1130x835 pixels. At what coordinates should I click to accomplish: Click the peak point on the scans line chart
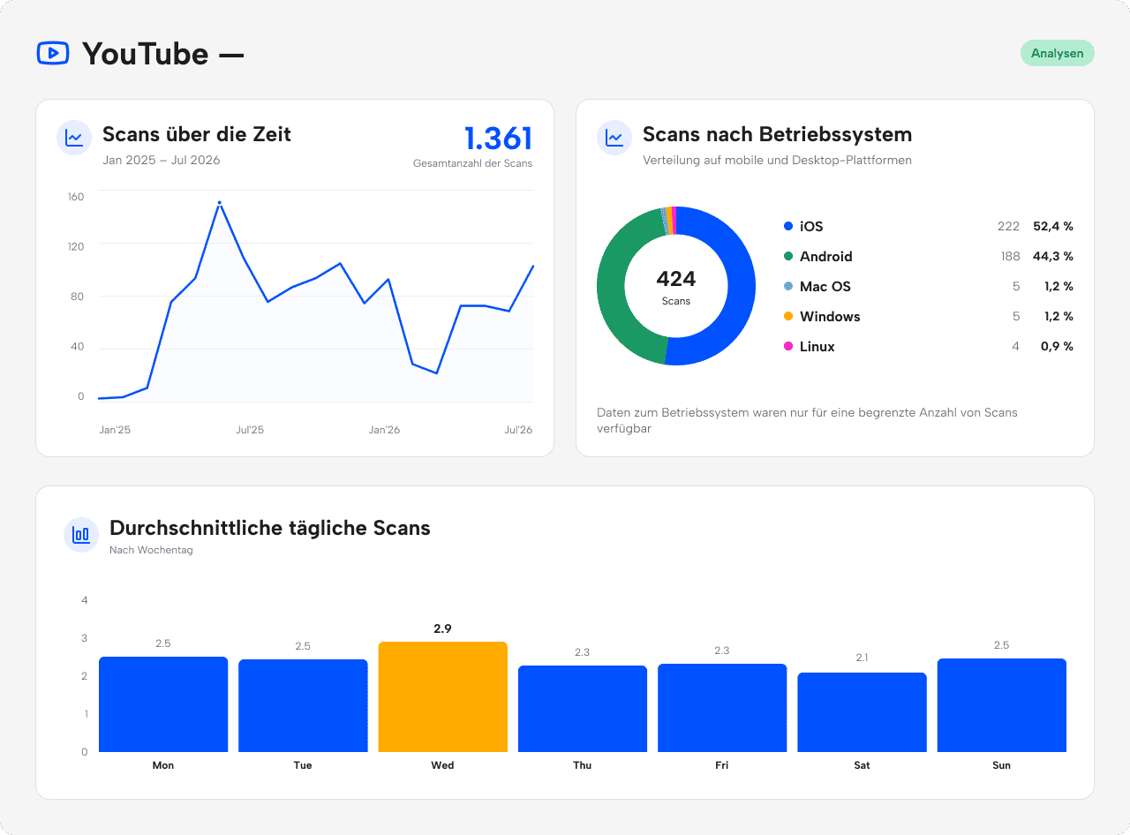220,203
